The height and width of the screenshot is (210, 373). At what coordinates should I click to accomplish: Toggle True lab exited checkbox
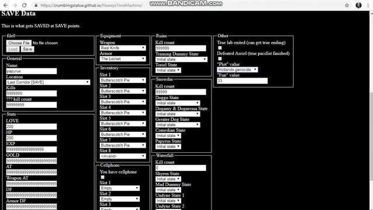220,48
